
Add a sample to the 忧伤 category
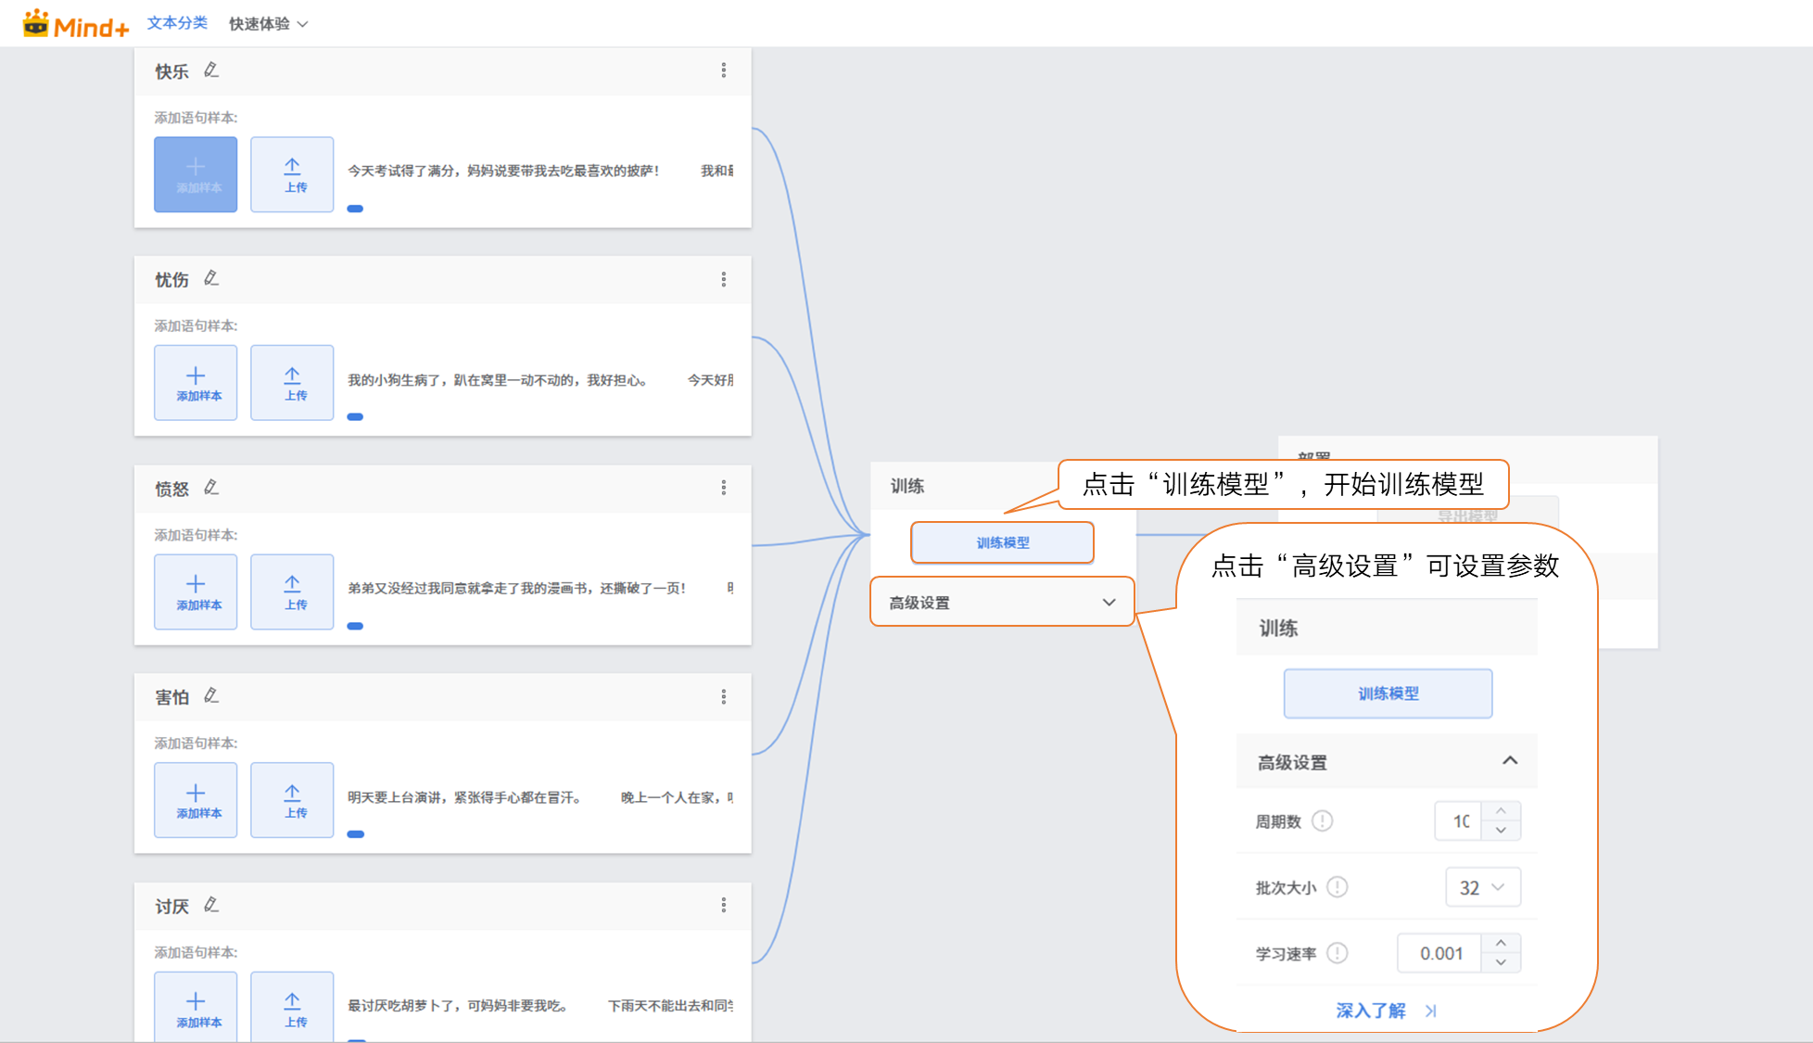pos(196,383)
